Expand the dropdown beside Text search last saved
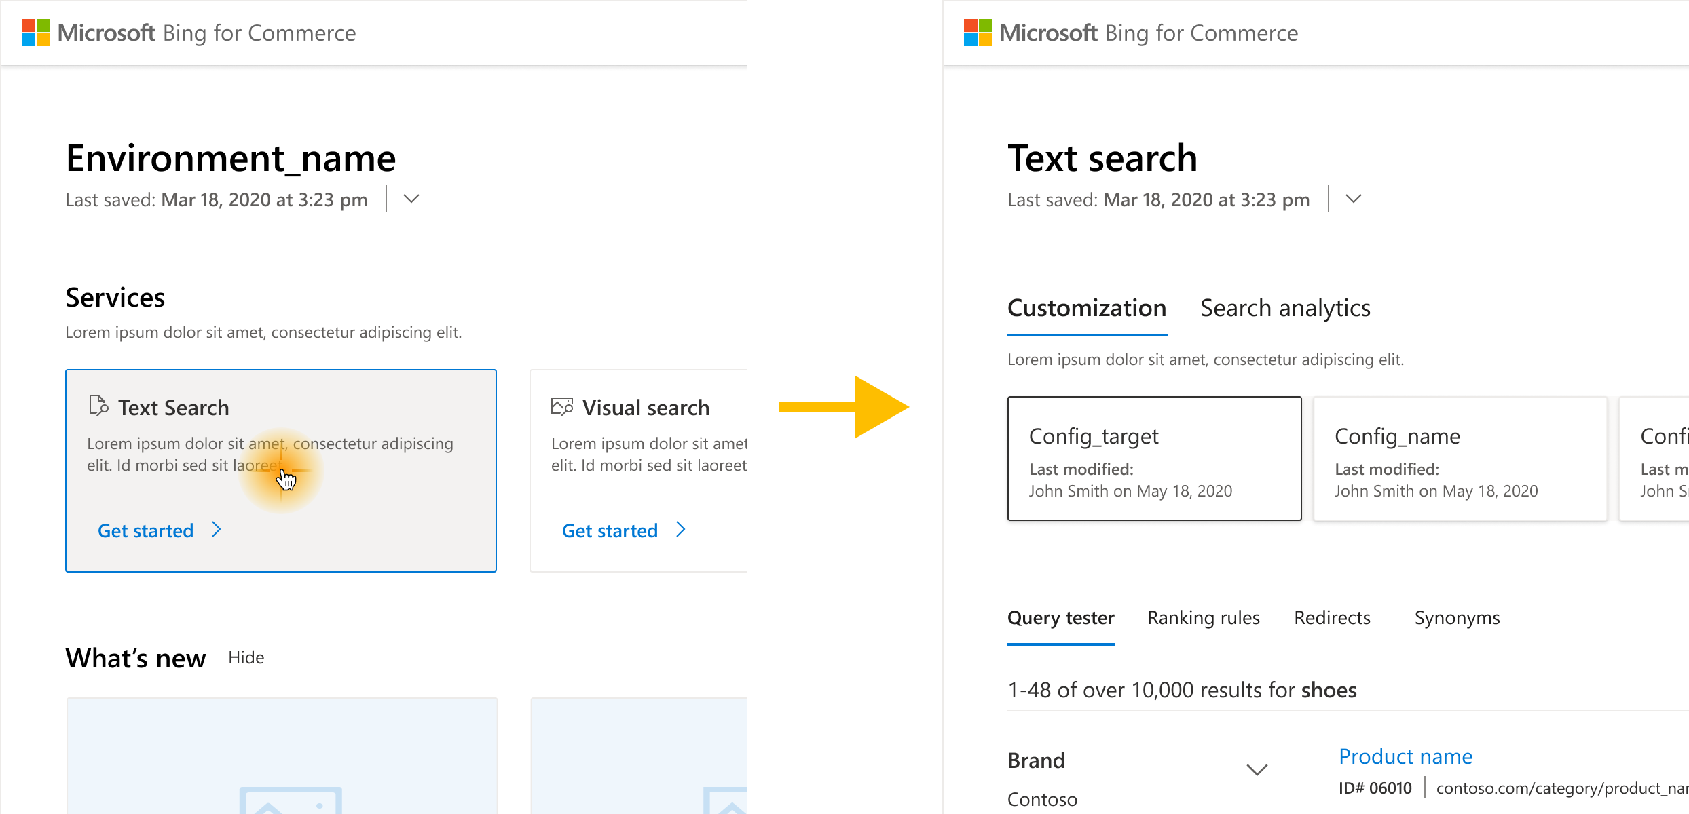This screenshot has height=814, width=1689. 1354,199
